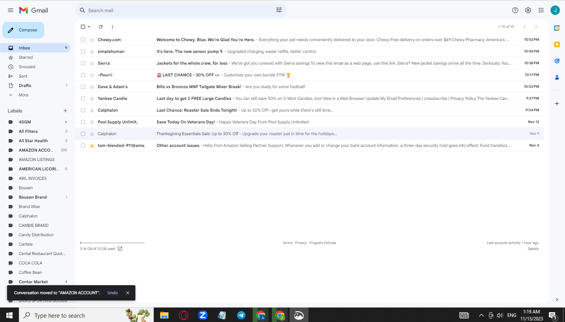This screenshot has width=565, height=322.
Task: Open the Support help icon
Action: click(x=515, y=10)
